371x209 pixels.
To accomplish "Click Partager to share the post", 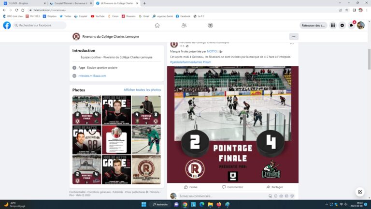I will (274, 187).
